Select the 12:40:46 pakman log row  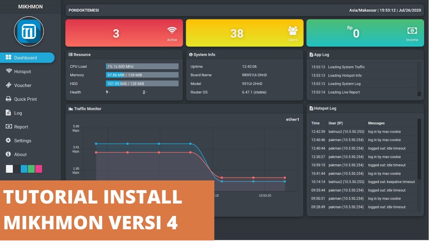click(x=363, y=140)
